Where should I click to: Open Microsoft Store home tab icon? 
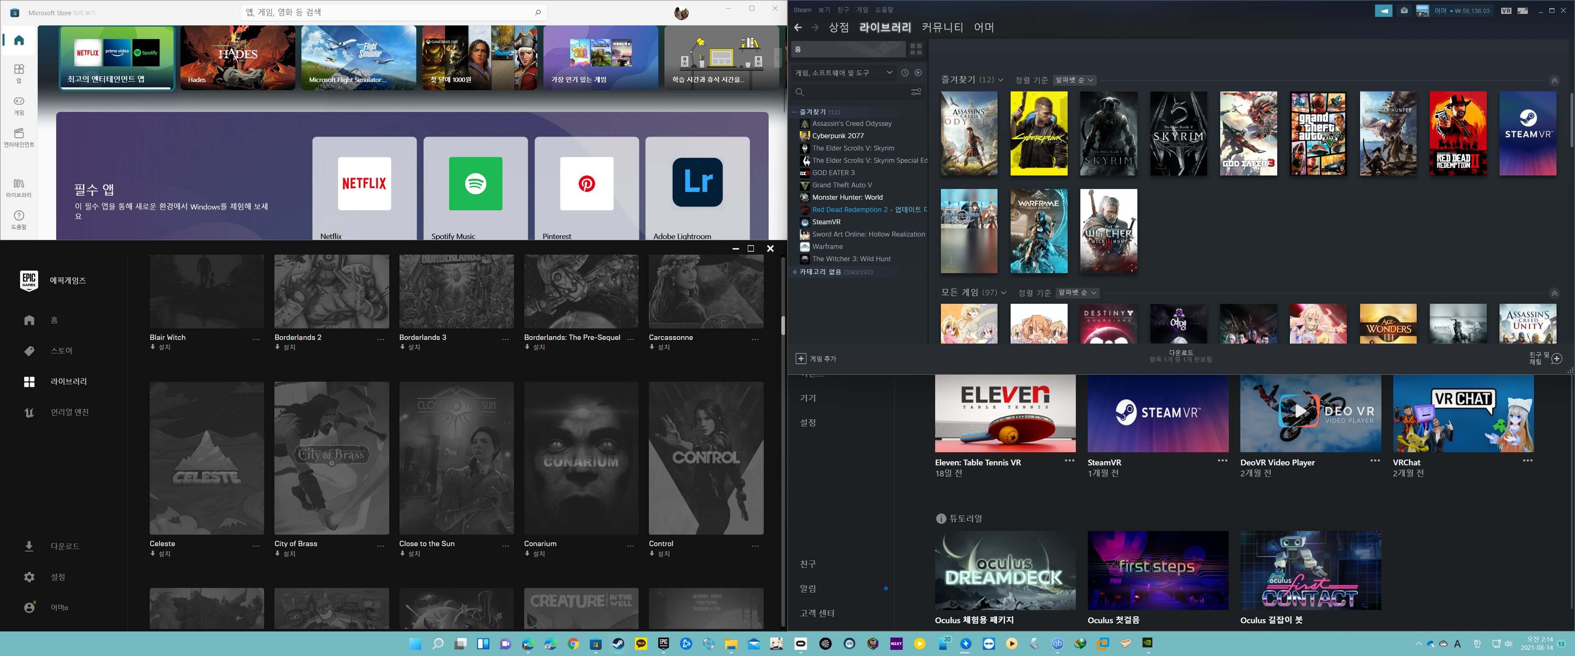pos(19,40)
